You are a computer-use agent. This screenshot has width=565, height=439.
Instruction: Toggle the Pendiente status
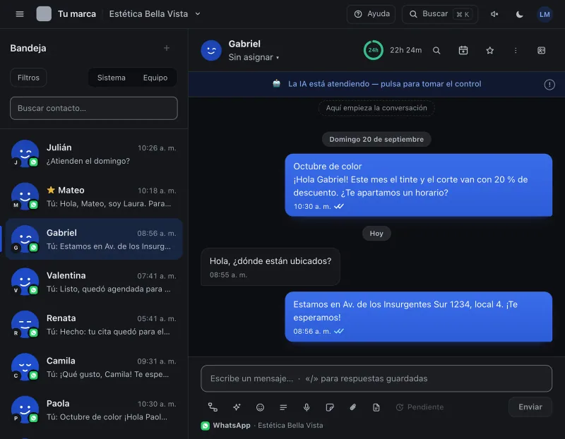coord(420,407)
